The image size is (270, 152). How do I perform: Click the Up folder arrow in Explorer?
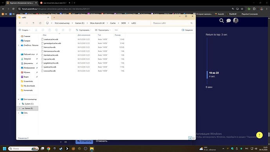(x=33, y=23)
